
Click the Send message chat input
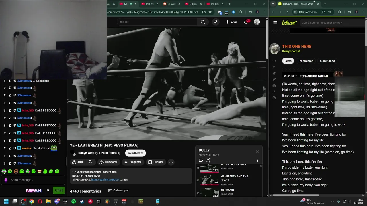coord(33,180)
